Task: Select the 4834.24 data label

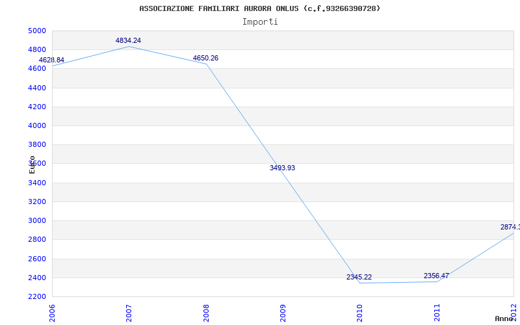Action: click(128, 40)
